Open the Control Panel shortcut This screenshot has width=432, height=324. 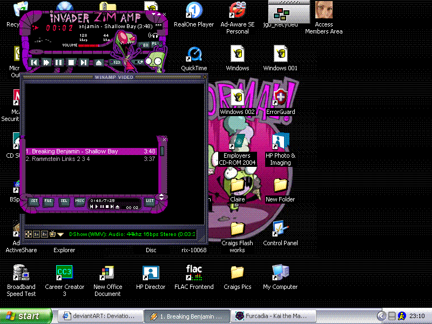pos(280,233)
